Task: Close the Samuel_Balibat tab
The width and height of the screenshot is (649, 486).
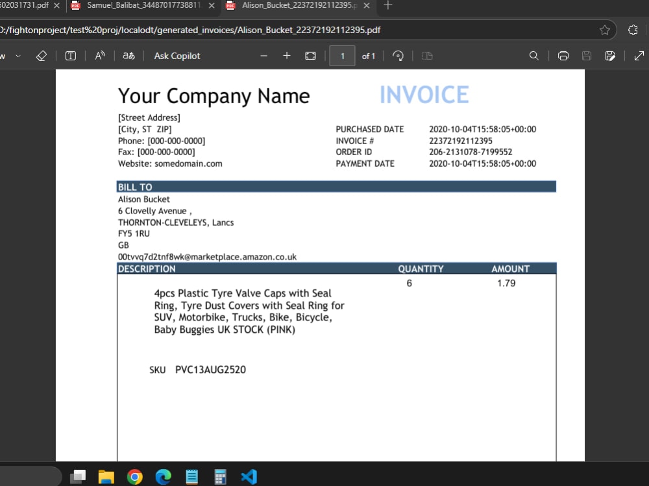Action: (x=212, y=5)
